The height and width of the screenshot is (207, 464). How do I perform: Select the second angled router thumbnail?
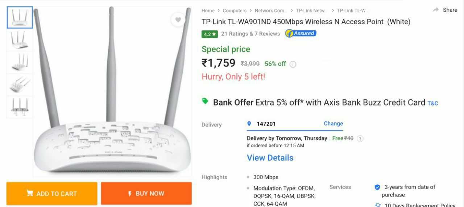[x=20, y=40]
